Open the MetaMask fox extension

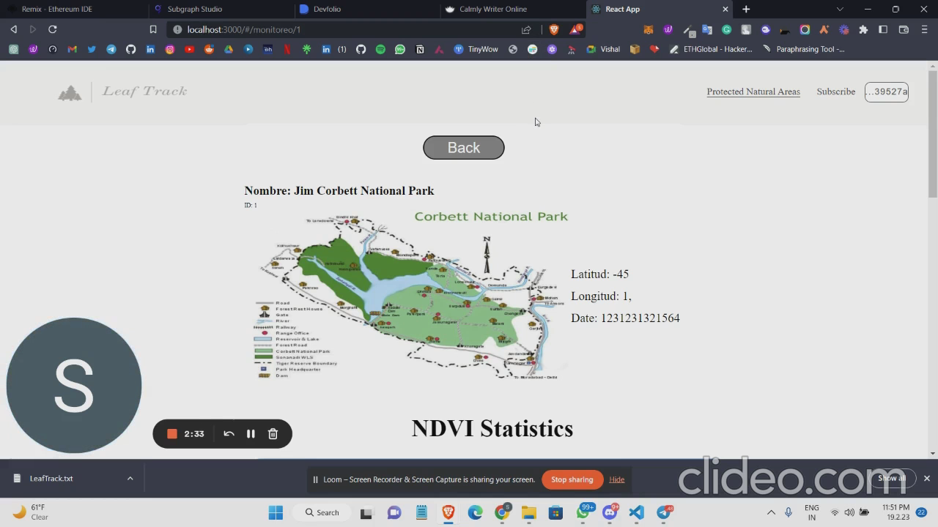(649, 29)
